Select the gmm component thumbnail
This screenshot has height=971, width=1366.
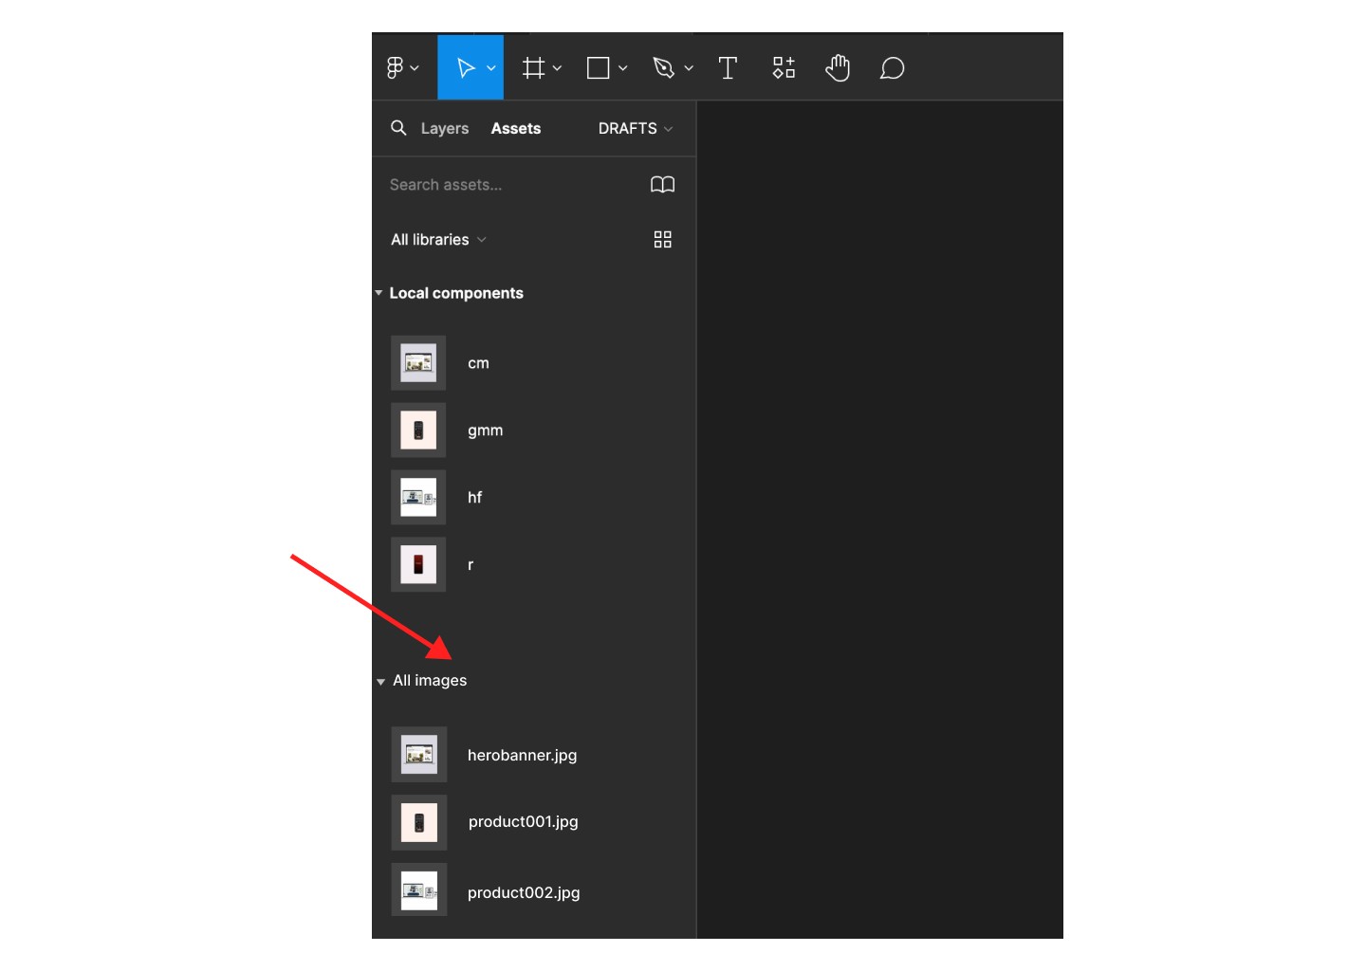coord(418,431)
